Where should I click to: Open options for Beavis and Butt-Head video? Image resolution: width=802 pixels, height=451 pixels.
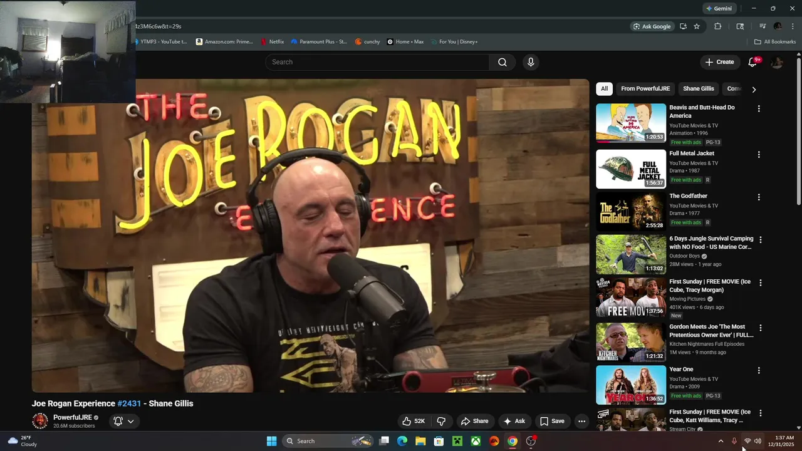[759, 108]
